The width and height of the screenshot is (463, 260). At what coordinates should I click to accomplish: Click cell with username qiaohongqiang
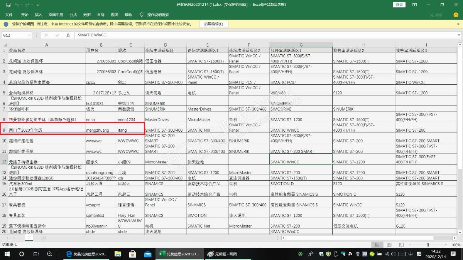tap(101, 170)
